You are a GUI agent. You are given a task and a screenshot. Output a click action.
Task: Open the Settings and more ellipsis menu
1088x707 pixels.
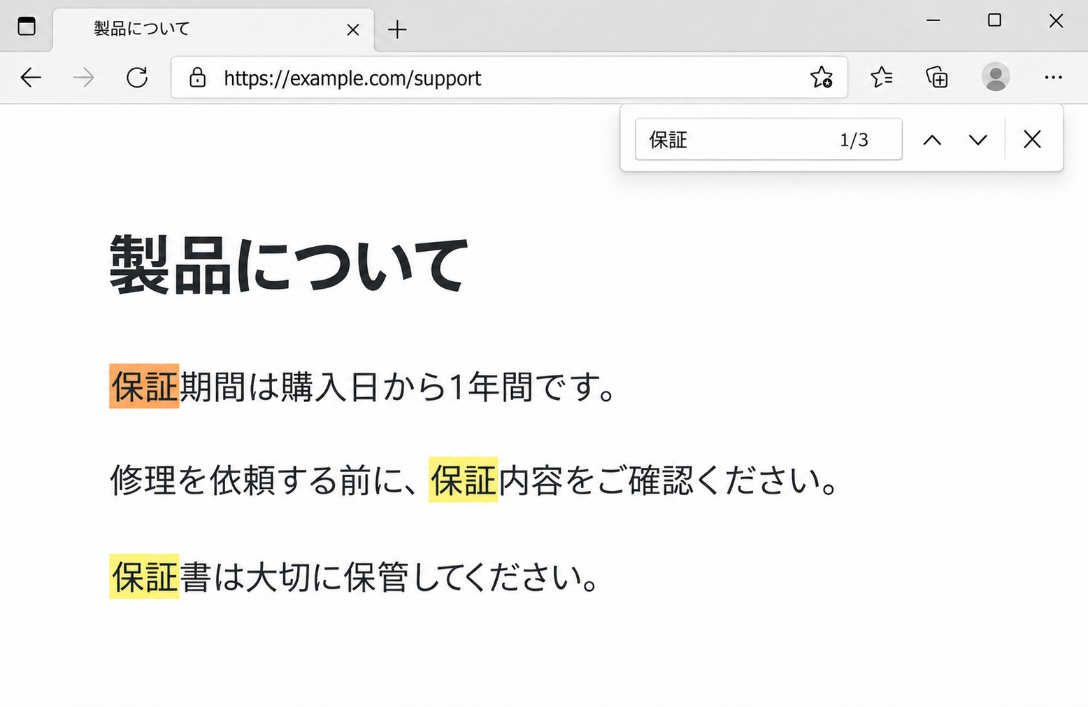point(1053,77)
